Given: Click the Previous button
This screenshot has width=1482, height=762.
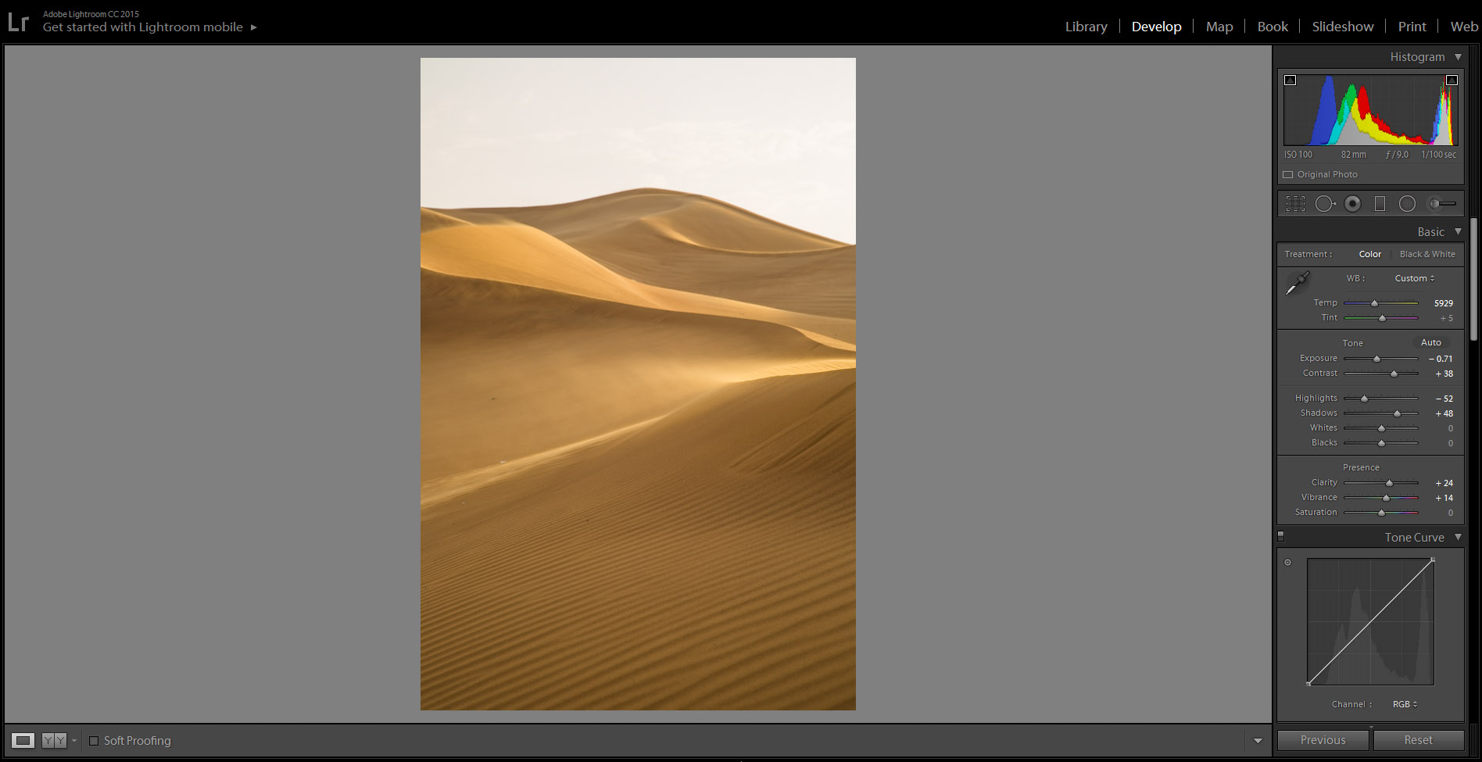Looking at the screenshot, I should pyautogui.click(x=1323, y=740).
